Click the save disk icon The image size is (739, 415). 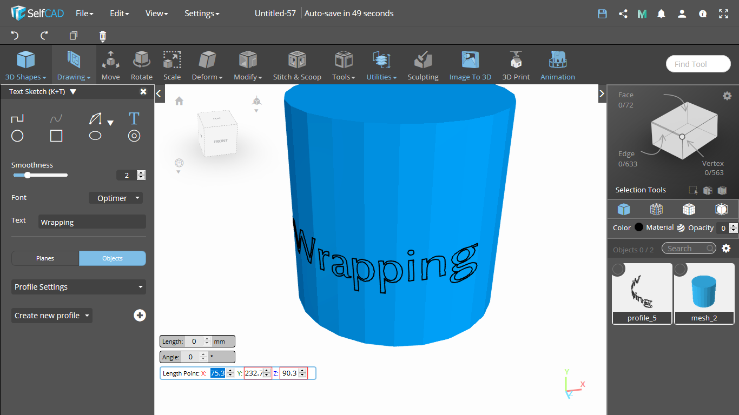[602, 14]
